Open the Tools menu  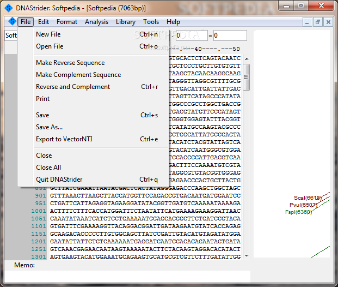click(151, 22)
